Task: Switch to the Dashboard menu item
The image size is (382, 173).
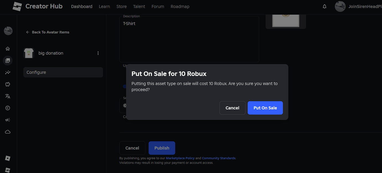Action: [82, 6]
